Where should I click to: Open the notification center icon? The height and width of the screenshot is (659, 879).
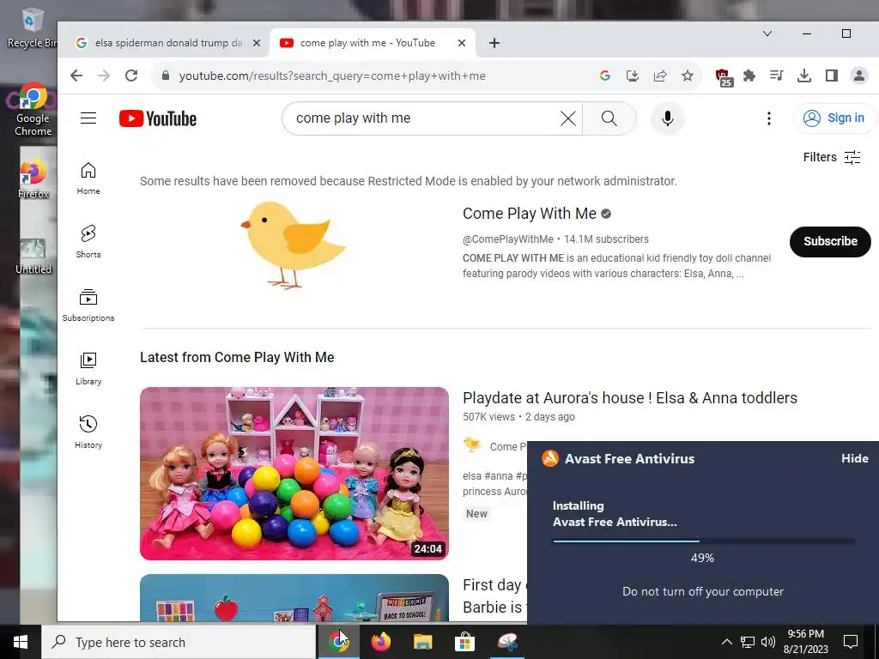tap(851, 642)
